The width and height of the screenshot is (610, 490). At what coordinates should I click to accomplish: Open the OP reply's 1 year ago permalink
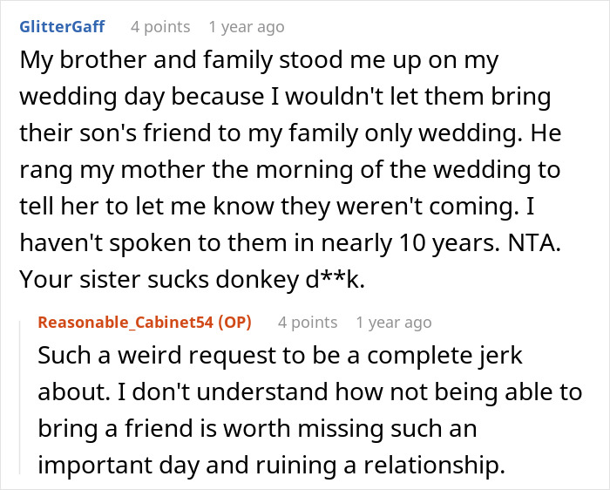pos(393,323)
